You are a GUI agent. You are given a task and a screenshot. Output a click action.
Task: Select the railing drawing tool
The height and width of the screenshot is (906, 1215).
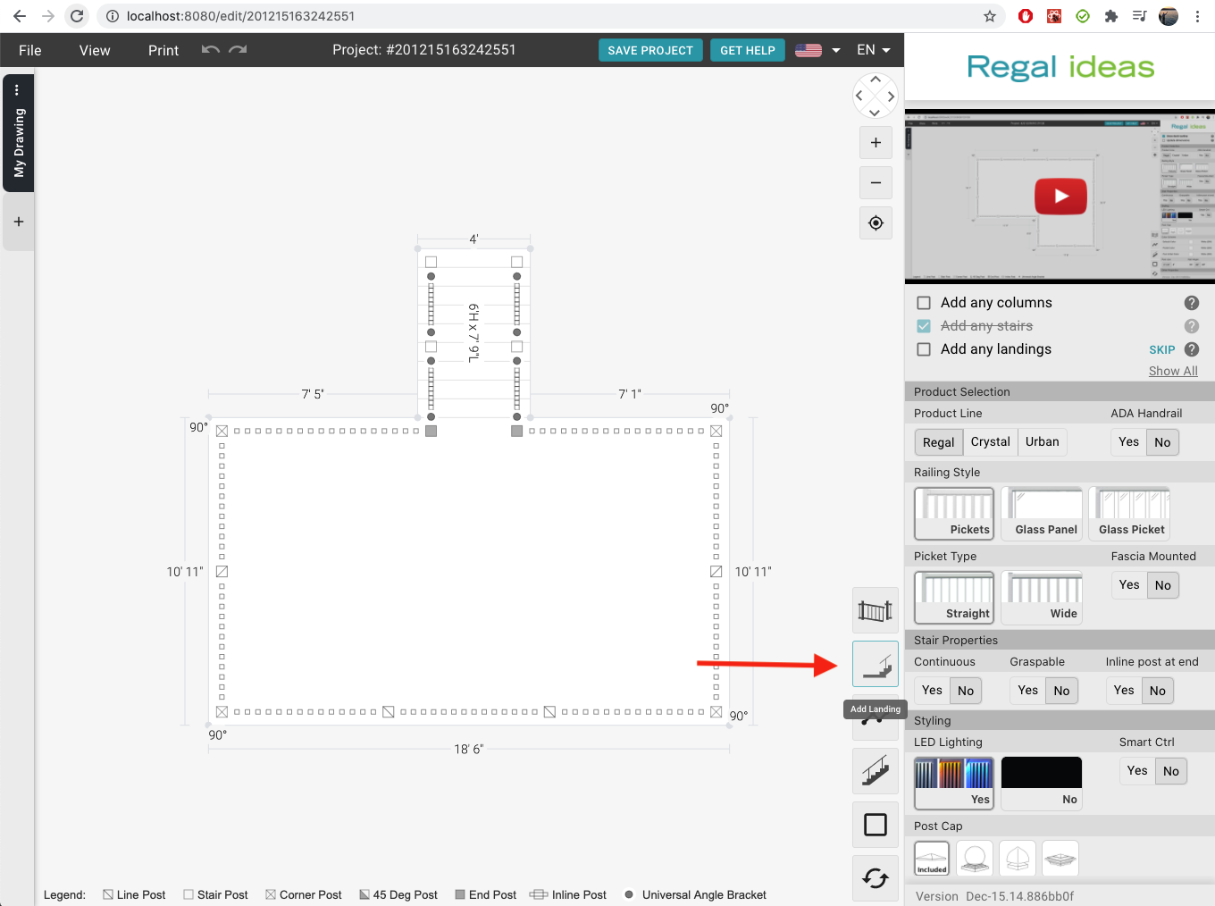tap(875, 610)
